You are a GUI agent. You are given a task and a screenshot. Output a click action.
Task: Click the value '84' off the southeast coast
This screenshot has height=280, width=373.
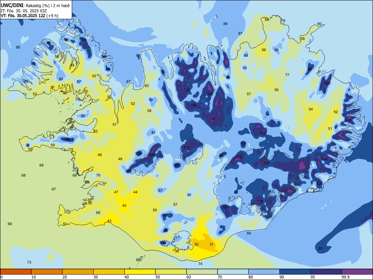coord(249,233)
